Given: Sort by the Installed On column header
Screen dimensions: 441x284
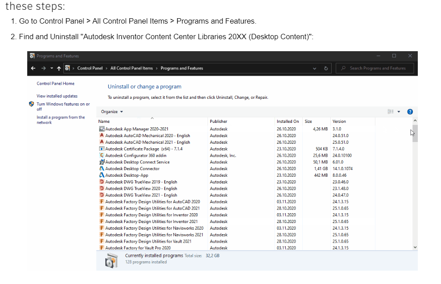Looking at the screenshot, I should (x=288, y=122).
